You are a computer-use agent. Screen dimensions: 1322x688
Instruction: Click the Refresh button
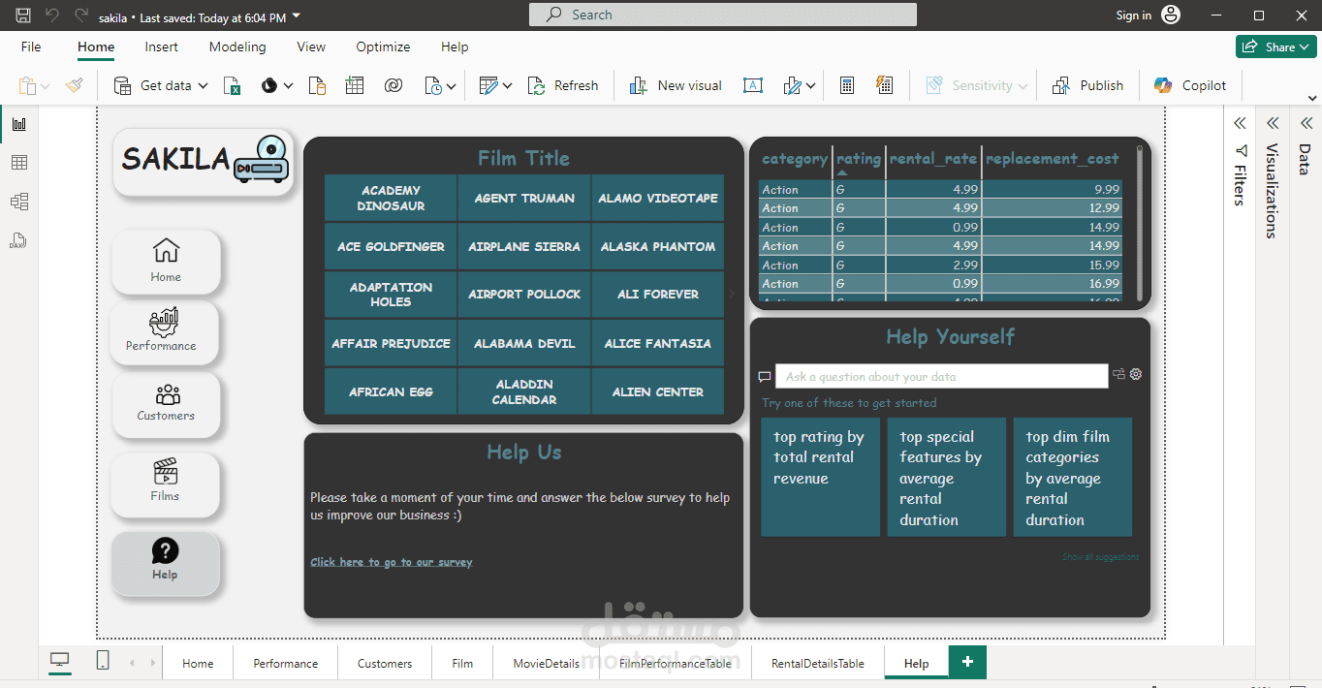coord(563,85)
